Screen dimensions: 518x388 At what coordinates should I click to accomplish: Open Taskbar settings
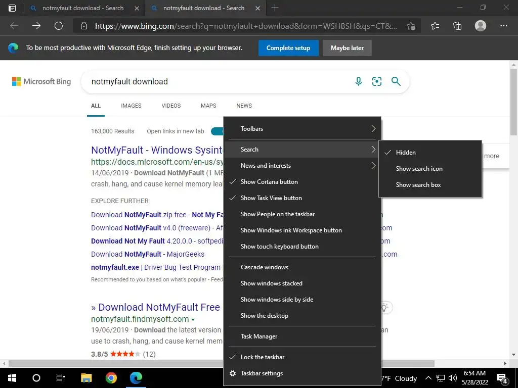303,373
